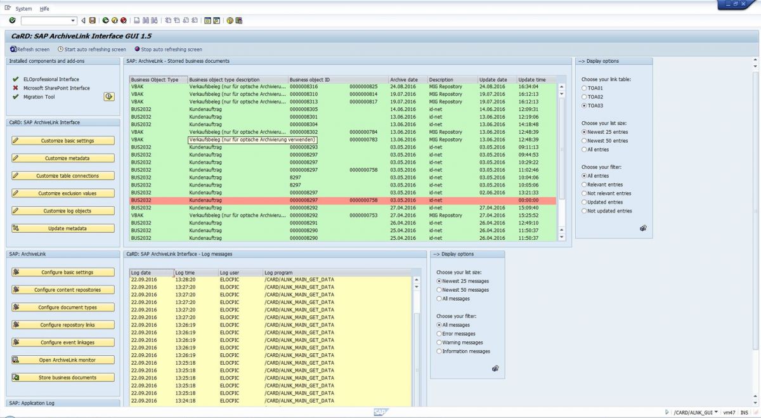
Task: Click the yellow Exit arrow icon
Action: click(x=115, y=21)
